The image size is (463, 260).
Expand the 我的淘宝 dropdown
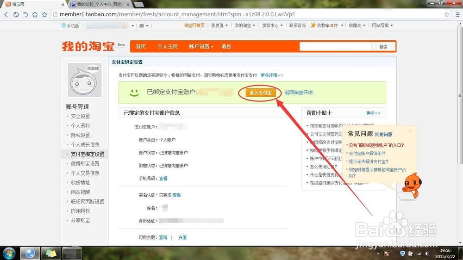click(245, 25)
